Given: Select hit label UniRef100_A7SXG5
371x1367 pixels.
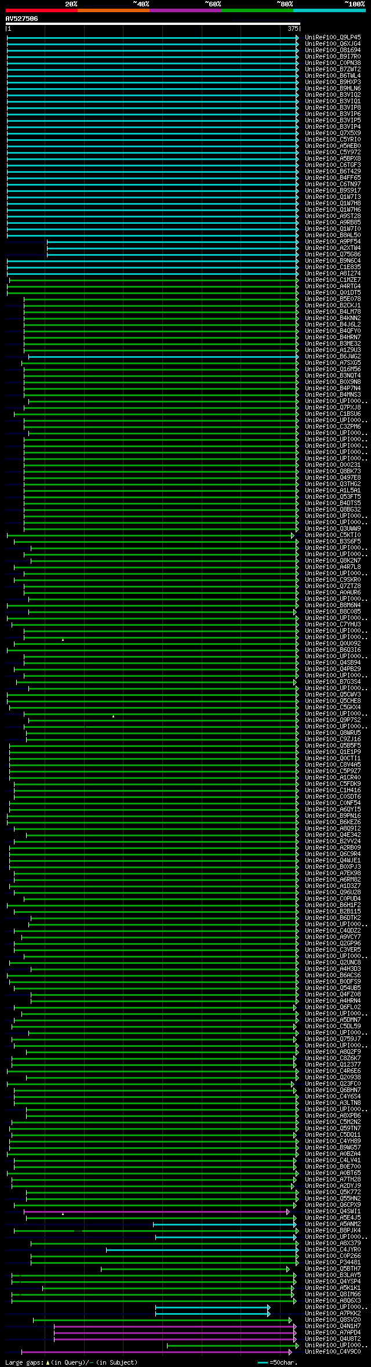Looking at the screenshot, I should coord(333,363).
